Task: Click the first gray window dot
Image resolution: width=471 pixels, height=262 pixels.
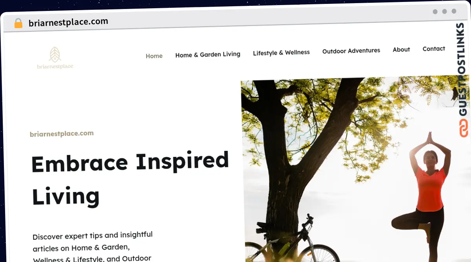Action: click(x=435, y=12)
